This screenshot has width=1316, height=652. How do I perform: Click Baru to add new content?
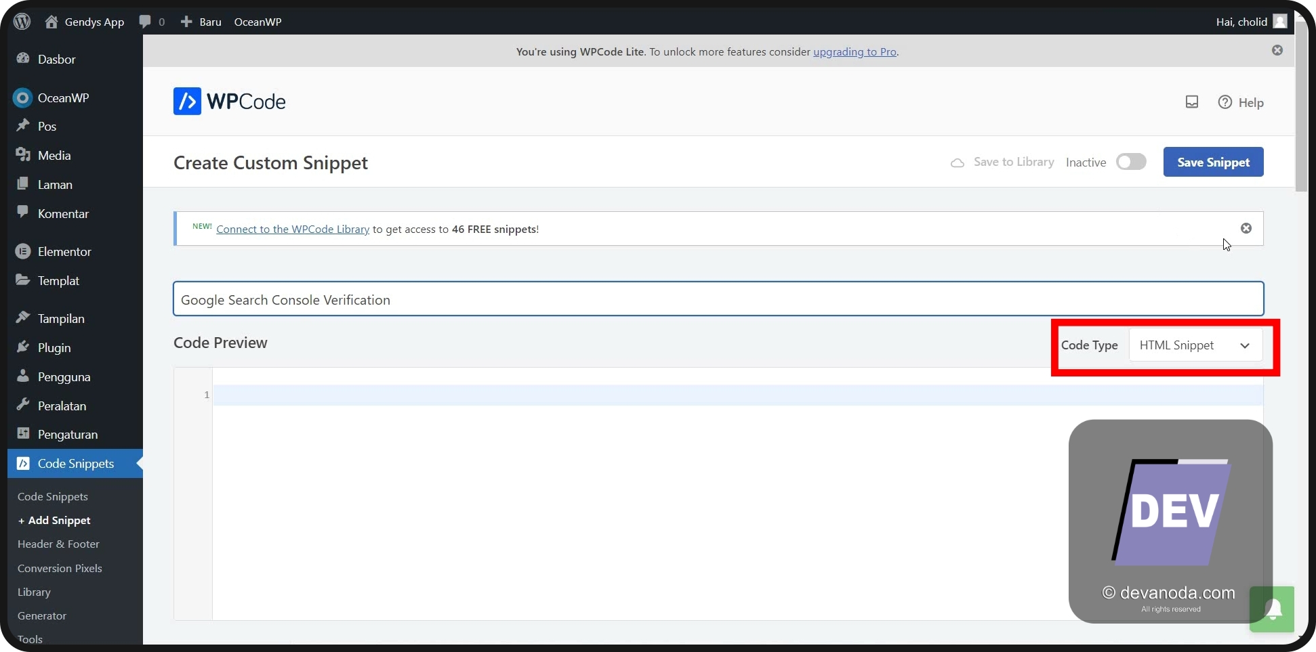(201, 22)
